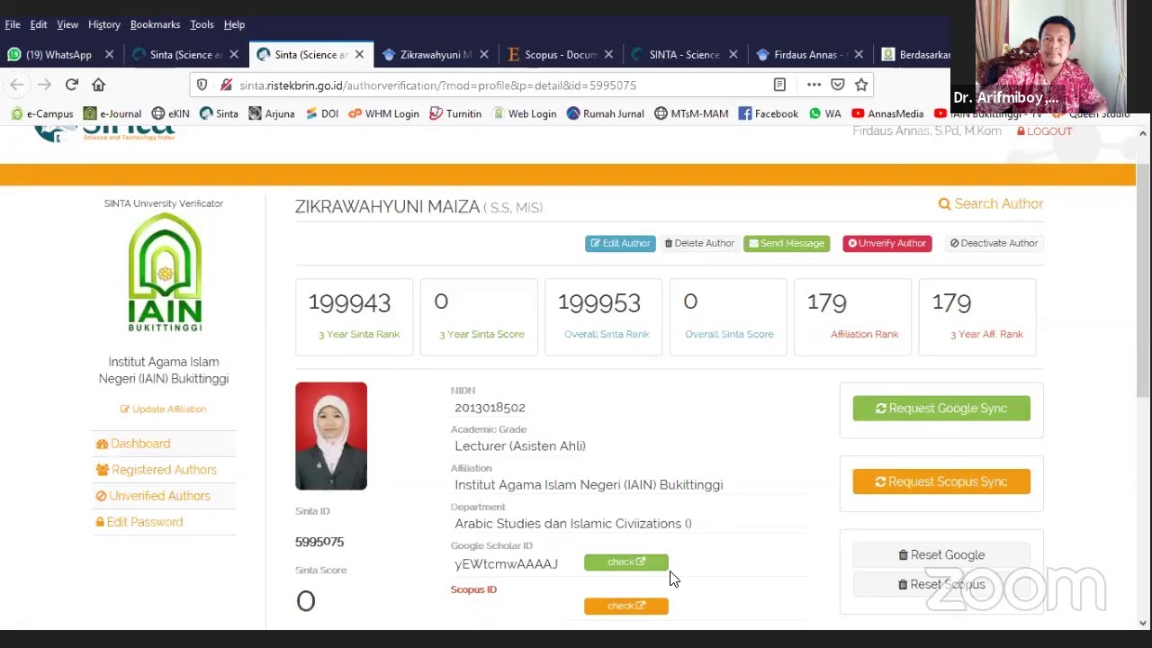Click the Edit Author button

click(620, 243)
